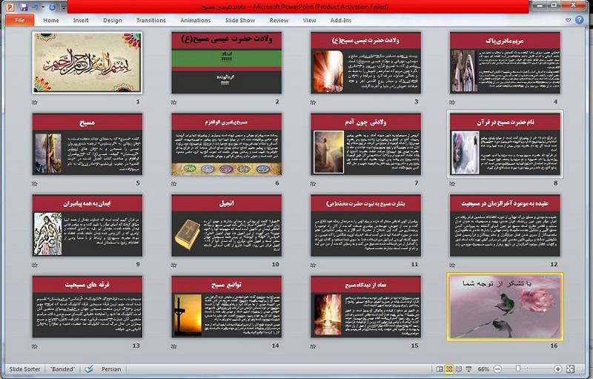
Task: Click the zoom slider handle
Action: click(518, 369)
